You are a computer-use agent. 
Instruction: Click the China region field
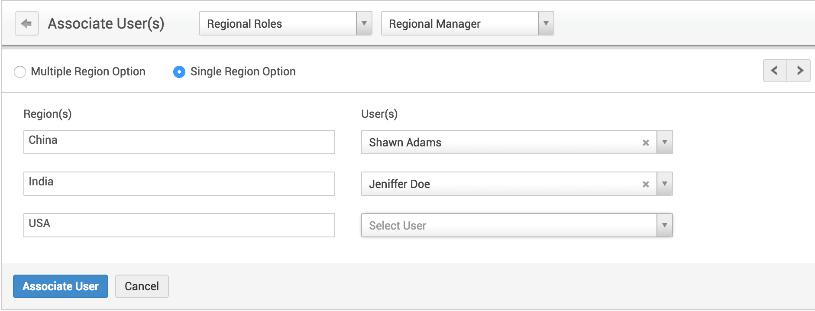[179, 142]
